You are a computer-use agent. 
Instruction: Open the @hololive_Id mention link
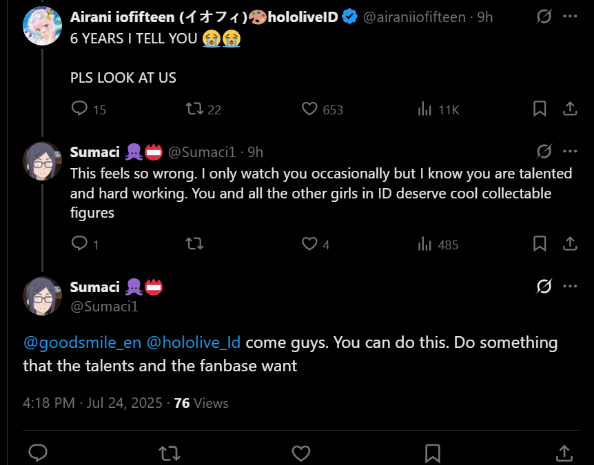193,342
